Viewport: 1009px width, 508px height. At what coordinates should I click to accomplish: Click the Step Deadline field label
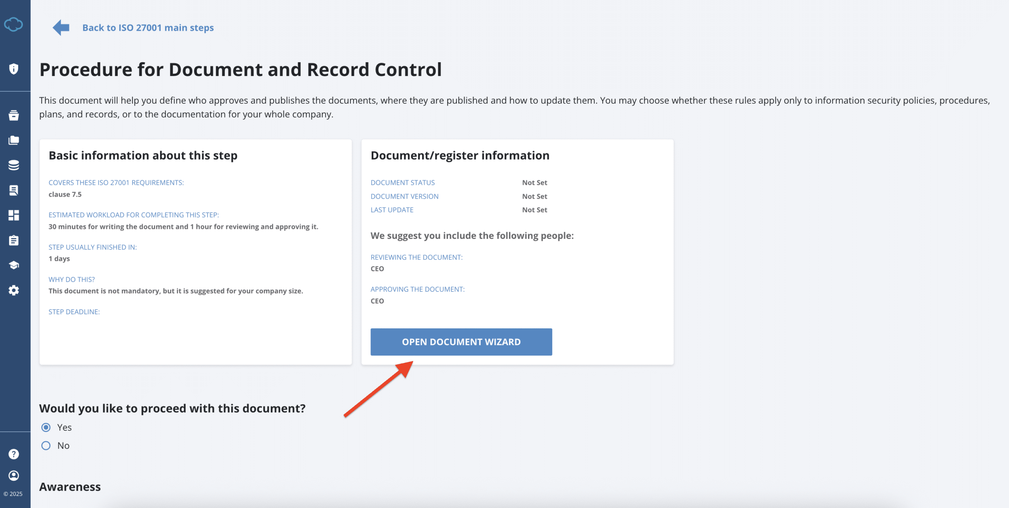pos(74,312)
